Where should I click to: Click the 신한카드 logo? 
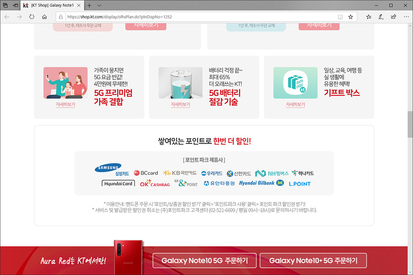click(239, 173)
